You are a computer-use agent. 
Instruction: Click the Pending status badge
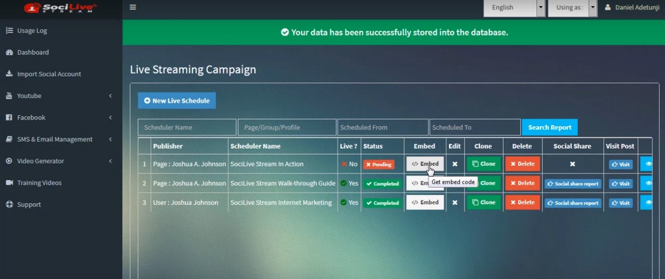378,164
